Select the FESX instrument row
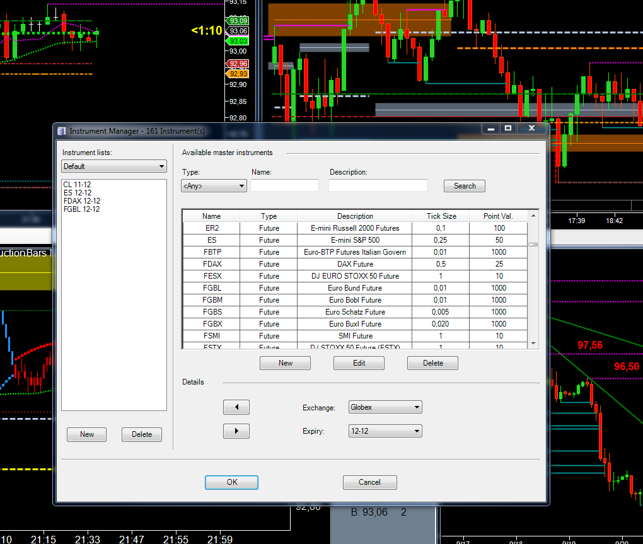Viewport: 643px width, 544px height. pyautogui.click(x=355, y=276)
